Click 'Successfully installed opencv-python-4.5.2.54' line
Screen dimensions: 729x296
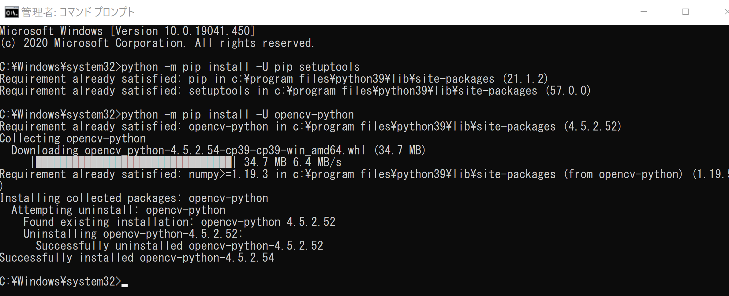(x=137, y=257)
